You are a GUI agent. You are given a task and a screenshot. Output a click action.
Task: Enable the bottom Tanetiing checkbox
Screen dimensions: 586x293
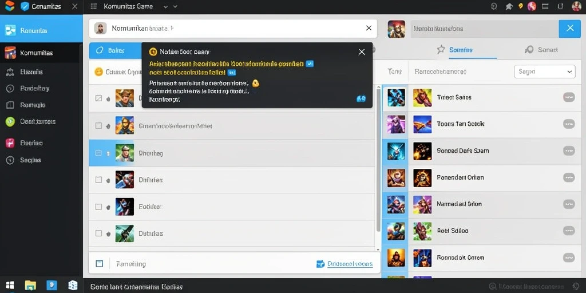tap(100, 264)
